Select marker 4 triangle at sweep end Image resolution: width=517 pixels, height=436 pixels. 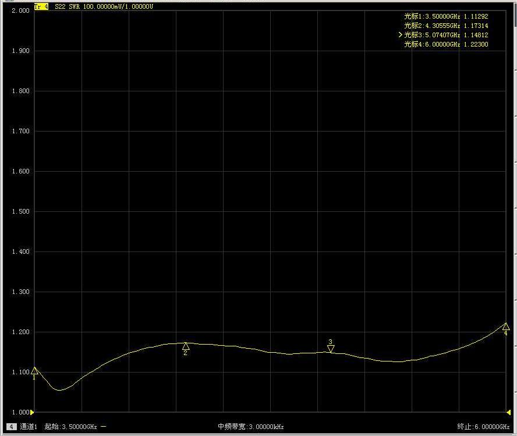pyautogui.click(x=505, y=327)
